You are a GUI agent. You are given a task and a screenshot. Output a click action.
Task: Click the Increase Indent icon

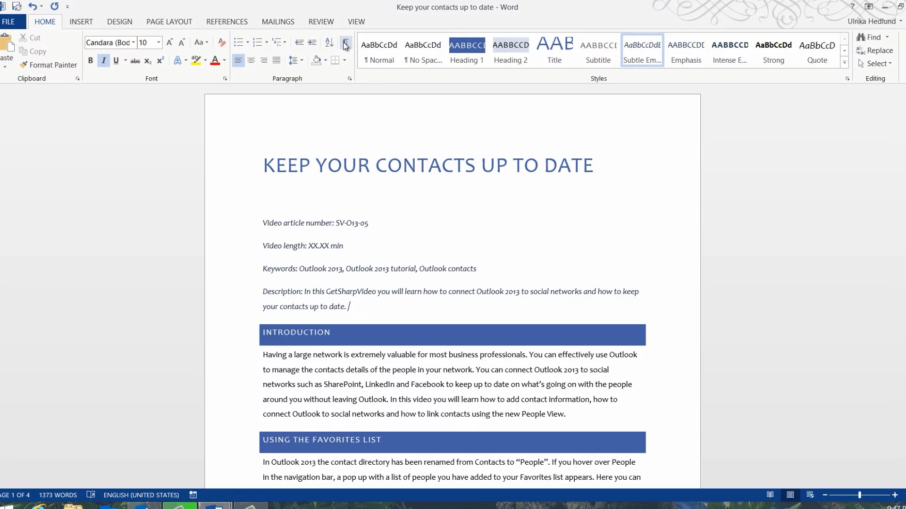(x=312, y=42)
